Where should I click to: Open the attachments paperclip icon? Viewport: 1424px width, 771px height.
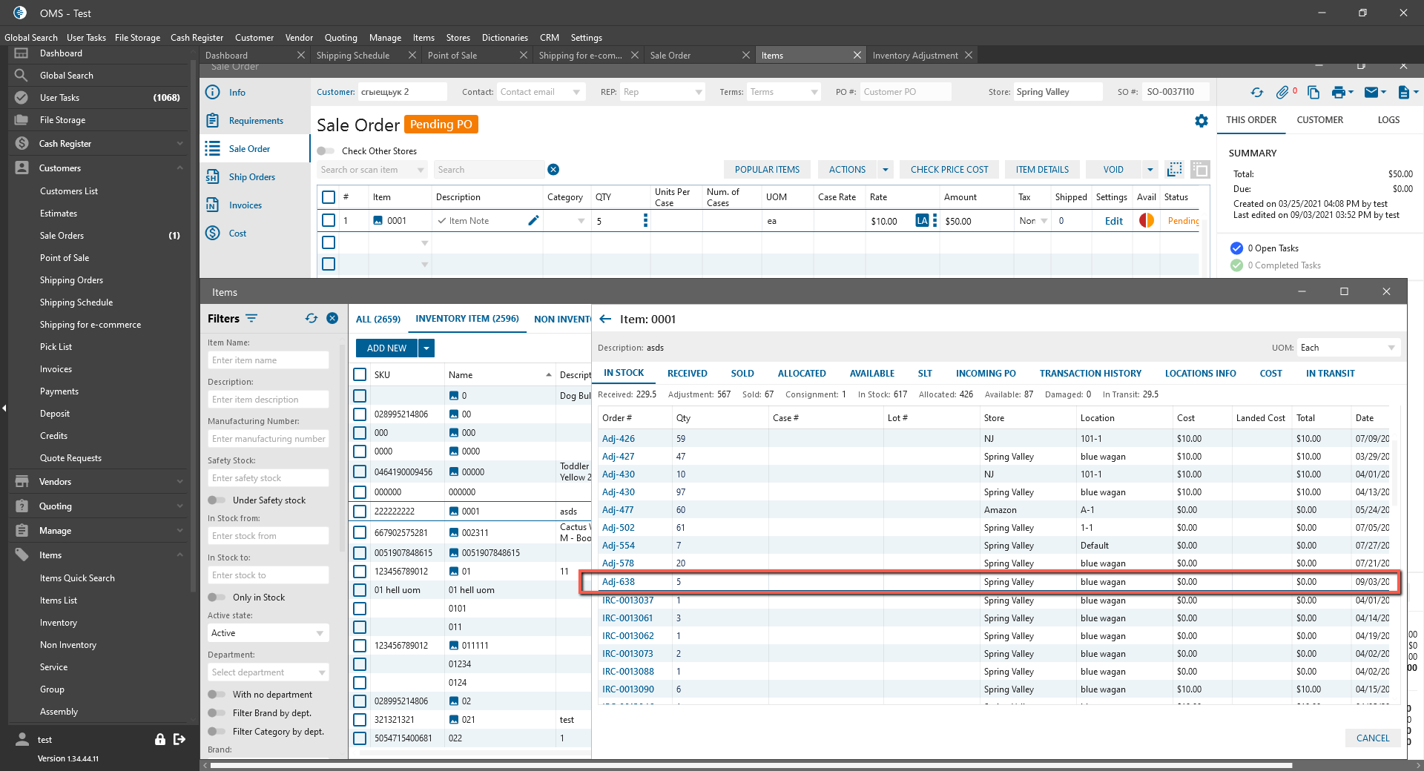click(1282, 93)
